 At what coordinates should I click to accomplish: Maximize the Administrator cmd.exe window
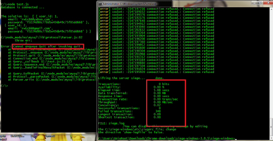pyautogui.click(x=260, y=3)
